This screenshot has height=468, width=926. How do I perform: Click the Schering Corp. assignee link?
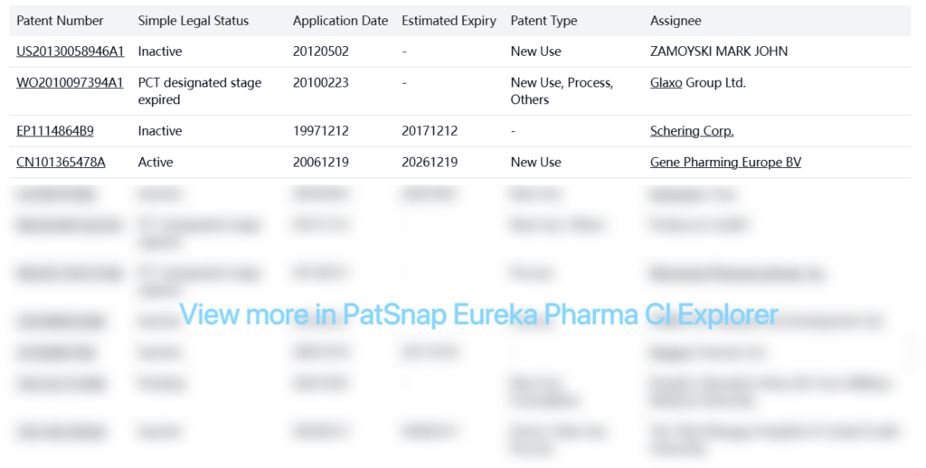point(692,131)
